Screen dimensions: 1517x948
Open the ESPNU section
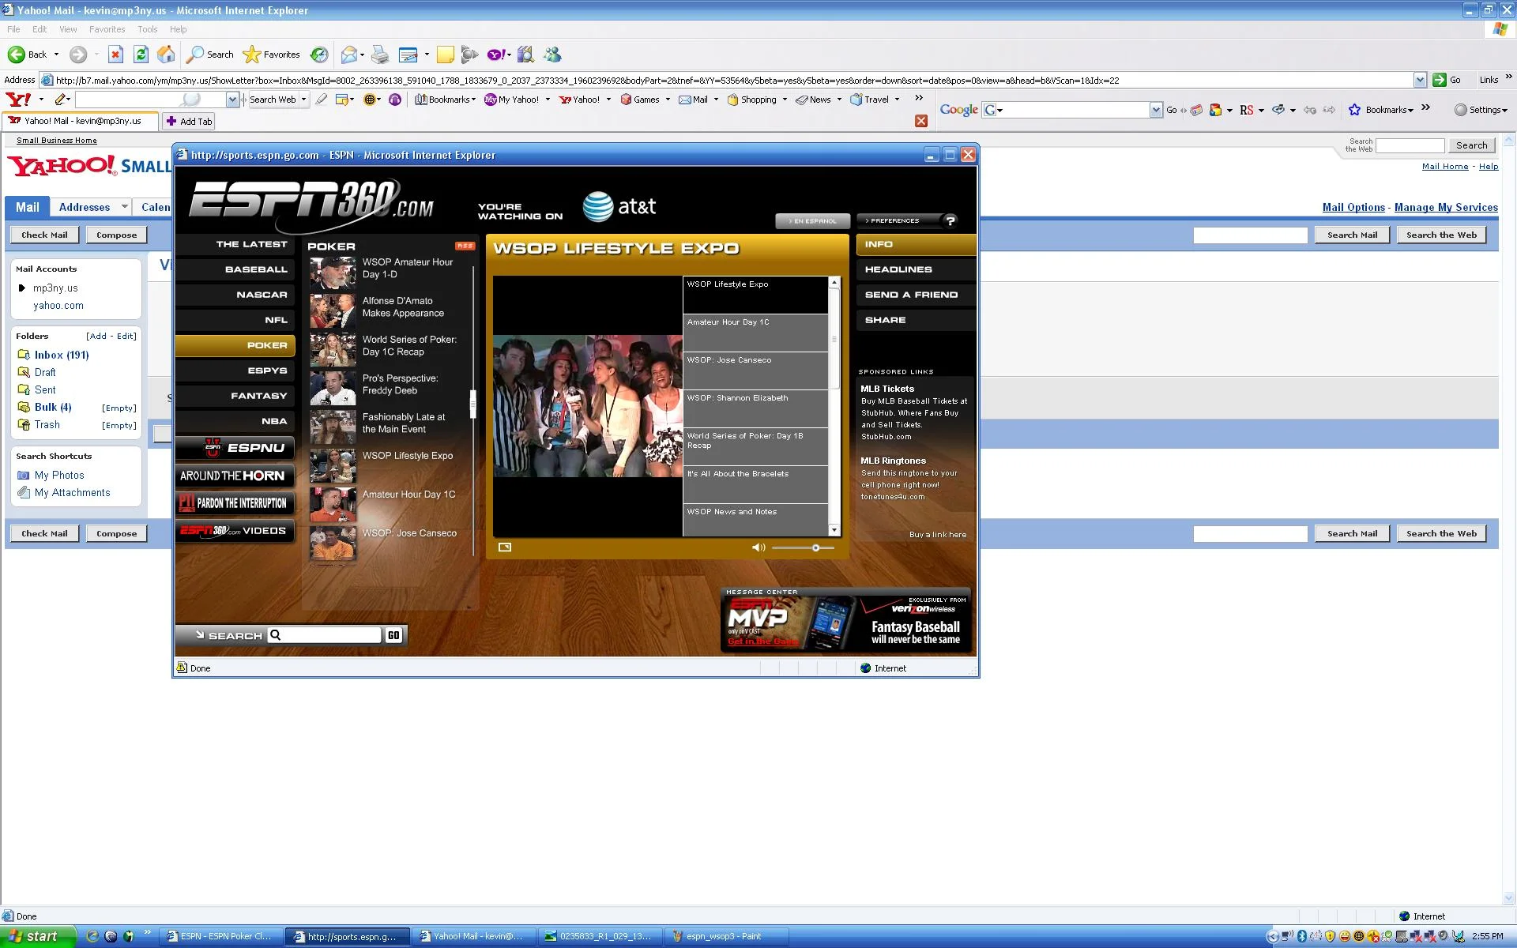tap(234, 448)
